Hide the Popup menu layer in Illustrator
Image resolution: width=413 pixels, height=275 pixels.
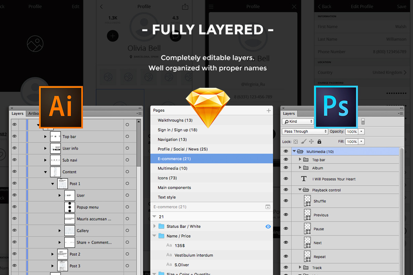coord(14,207)
